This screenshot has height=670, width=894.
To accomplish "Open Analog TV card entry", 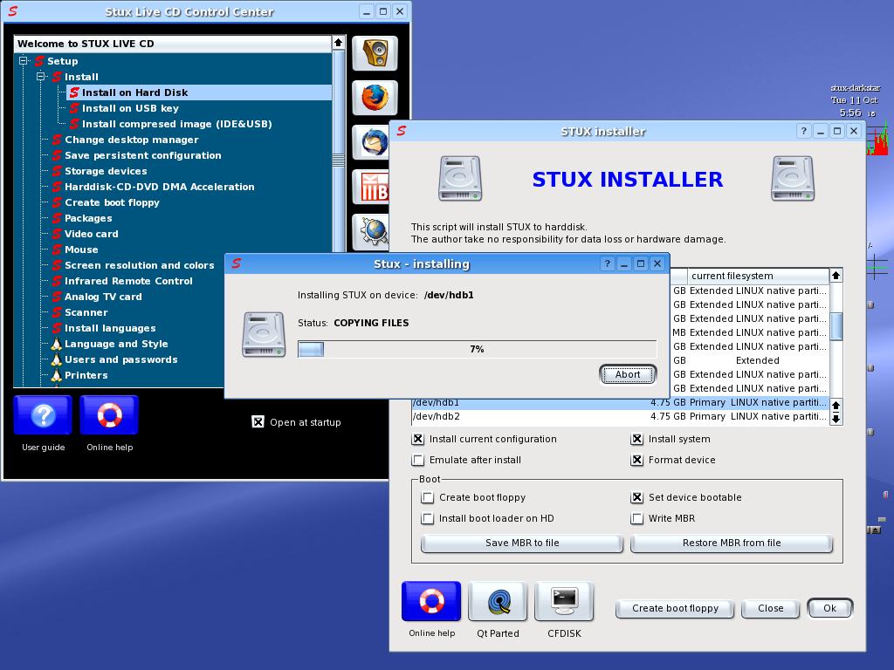I will pos(103,297).
